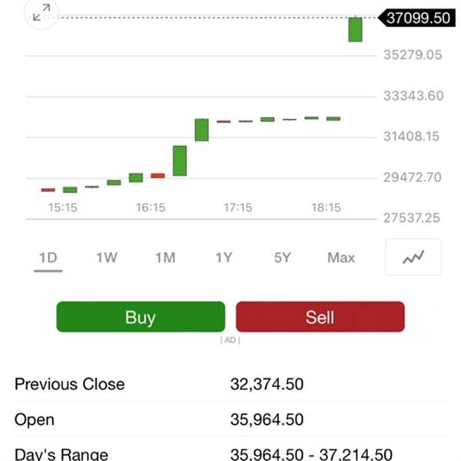Click the 15:15 time axis label
461x461 pixels.
pyautogui.click(x=63, y=207)
